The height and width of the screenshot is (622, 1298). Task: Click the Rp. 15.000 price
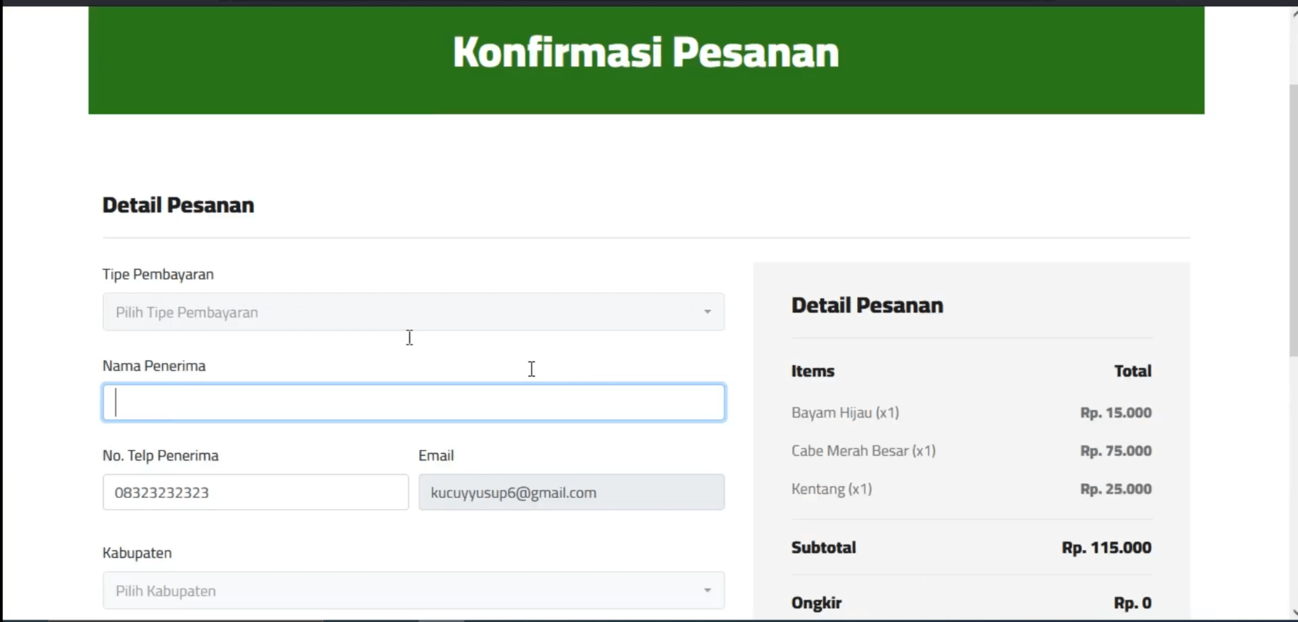1116,412
